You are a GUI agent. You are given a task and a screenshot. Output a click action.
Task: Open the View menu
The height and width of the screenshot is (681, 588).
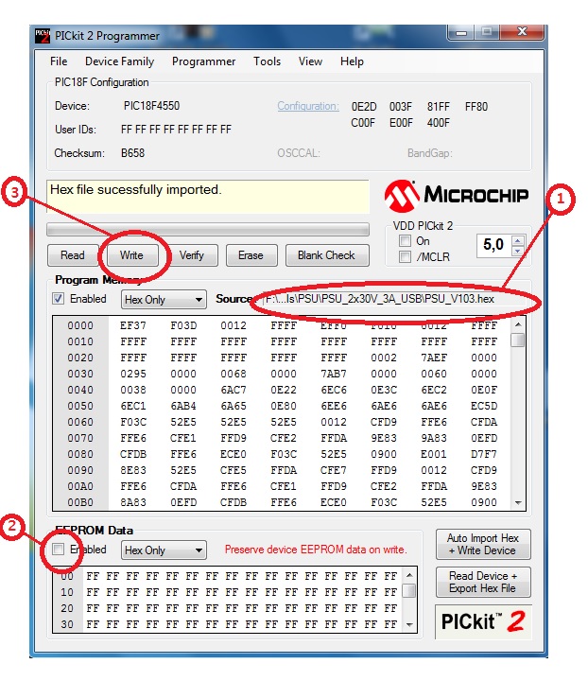click(310, 61)
